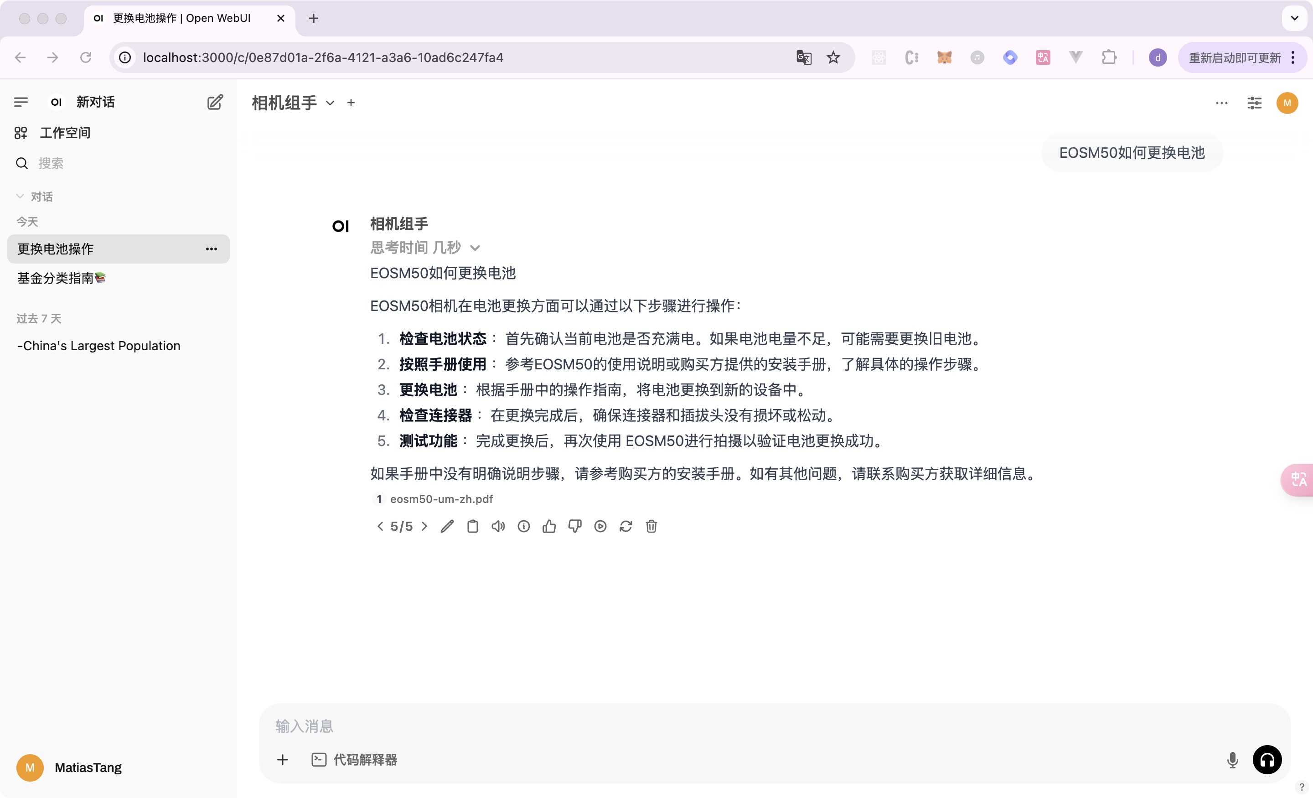Read the response aloud with speaker icon
1313x798 pixels.
click(498, 526)
